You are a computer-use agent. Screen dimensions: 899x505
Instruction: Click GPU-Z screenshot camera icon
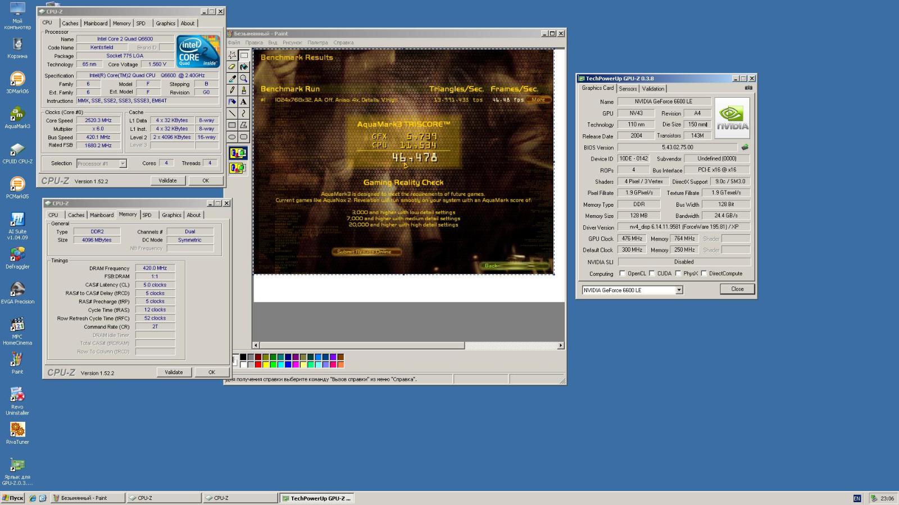click(x=748, y=88)
